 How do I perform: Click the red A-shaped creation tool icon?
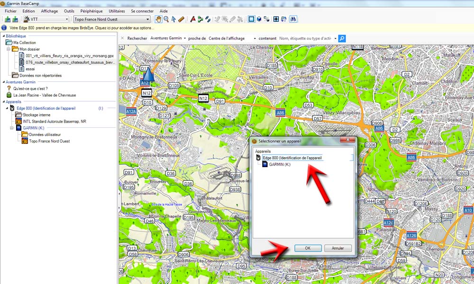pos(192,19)
